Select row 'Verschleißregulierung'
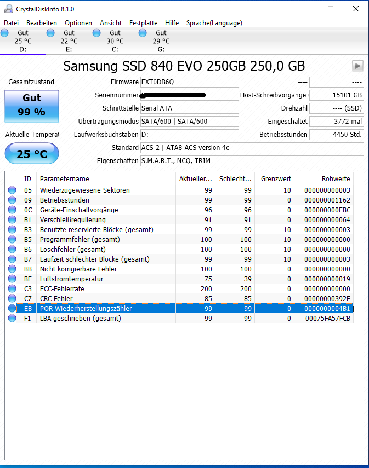The width and height of the screenshot is (369, 468). coord(179,219)
